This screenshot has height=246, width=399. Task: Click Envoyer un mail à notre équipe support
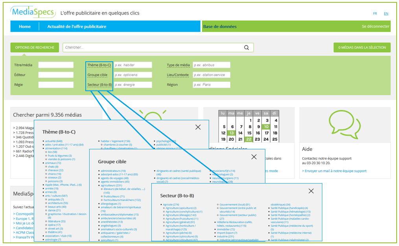point(334,171)
